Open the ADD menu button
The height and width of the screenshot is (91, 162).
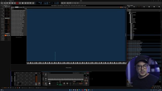(x=62, y=3)
